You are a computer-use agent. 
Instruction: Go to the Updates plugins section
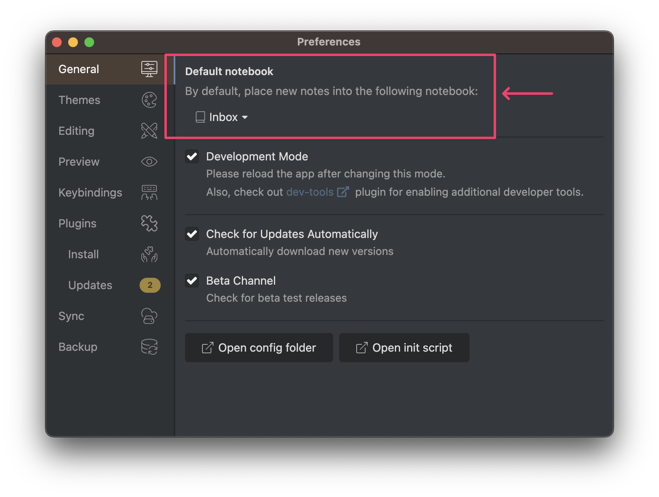click(x=90, y=285)
